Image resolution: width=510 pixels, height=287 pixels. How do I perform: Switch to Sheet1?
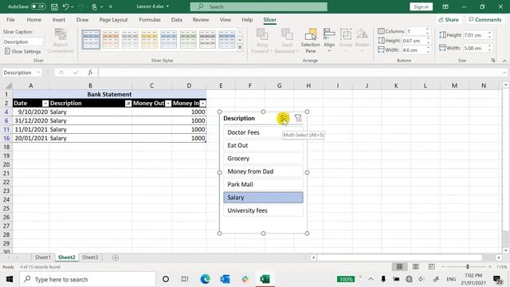[42, 258]
